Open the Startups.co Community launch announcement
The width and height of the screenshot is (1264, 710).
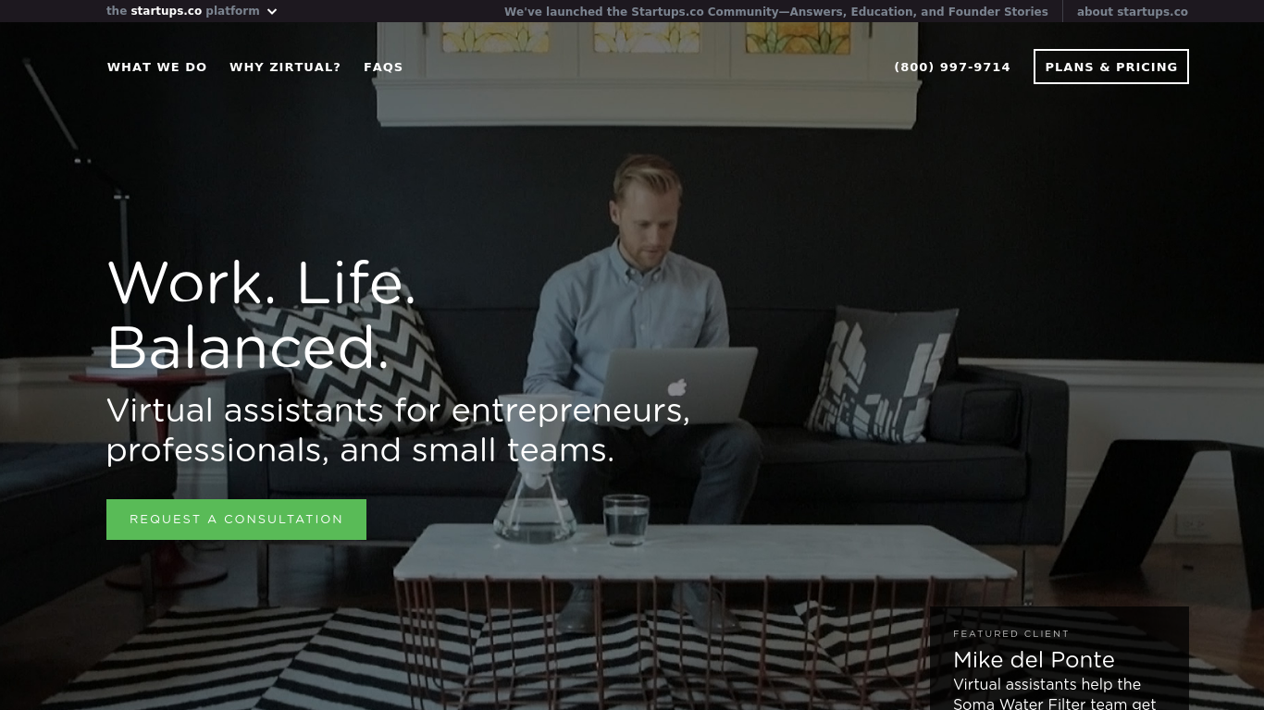[x=775, y=12]
